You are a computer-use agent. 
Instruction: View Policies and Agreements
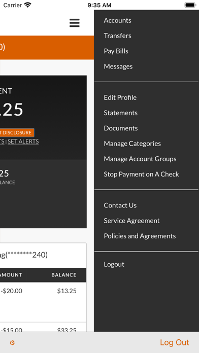point(140,236)
